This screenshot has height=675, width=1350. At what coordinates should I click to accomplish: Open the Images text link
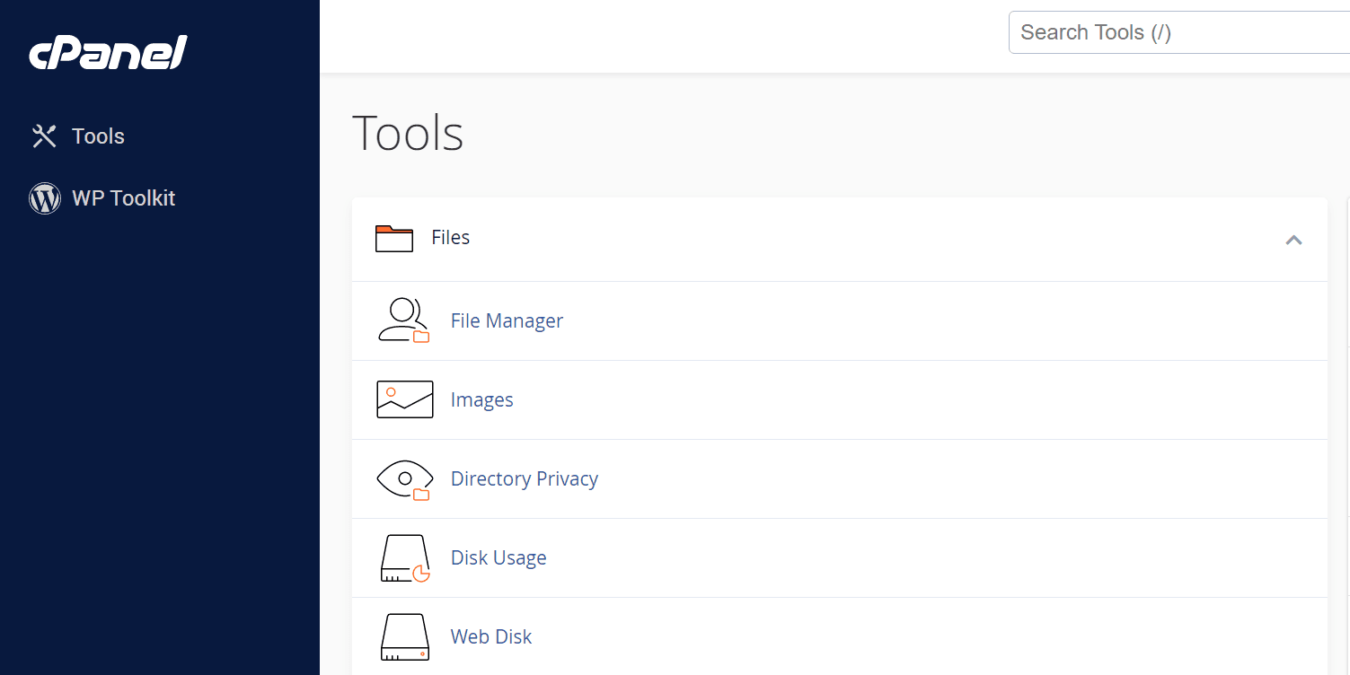pos(481,400)
